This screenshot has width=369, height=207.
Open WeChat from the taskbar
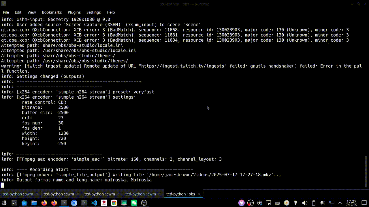click(x=134, y=203)
